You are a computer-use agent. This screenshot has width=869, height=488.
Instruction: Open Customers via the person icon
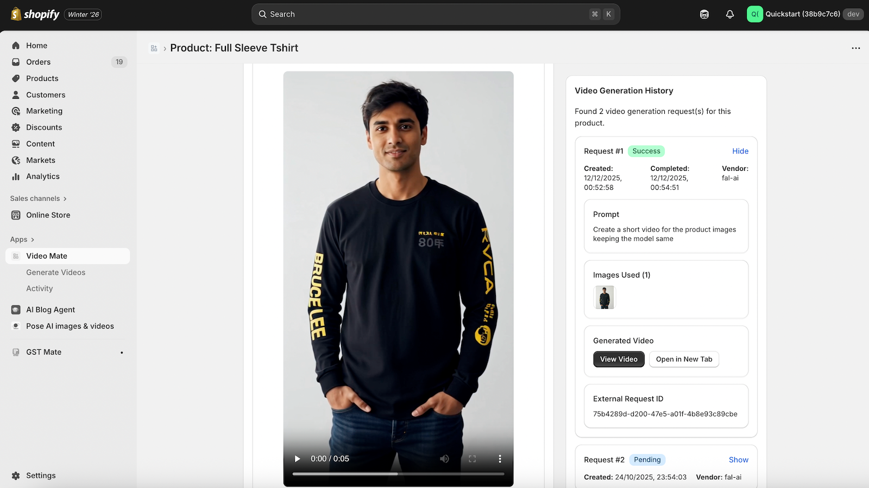click(16, 94)
